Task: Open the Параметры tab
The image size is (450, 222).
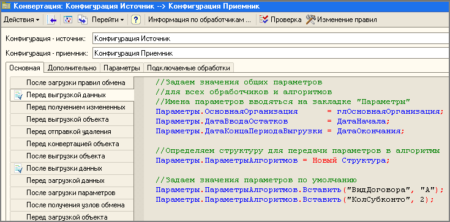Action: [x=122, y=68]
